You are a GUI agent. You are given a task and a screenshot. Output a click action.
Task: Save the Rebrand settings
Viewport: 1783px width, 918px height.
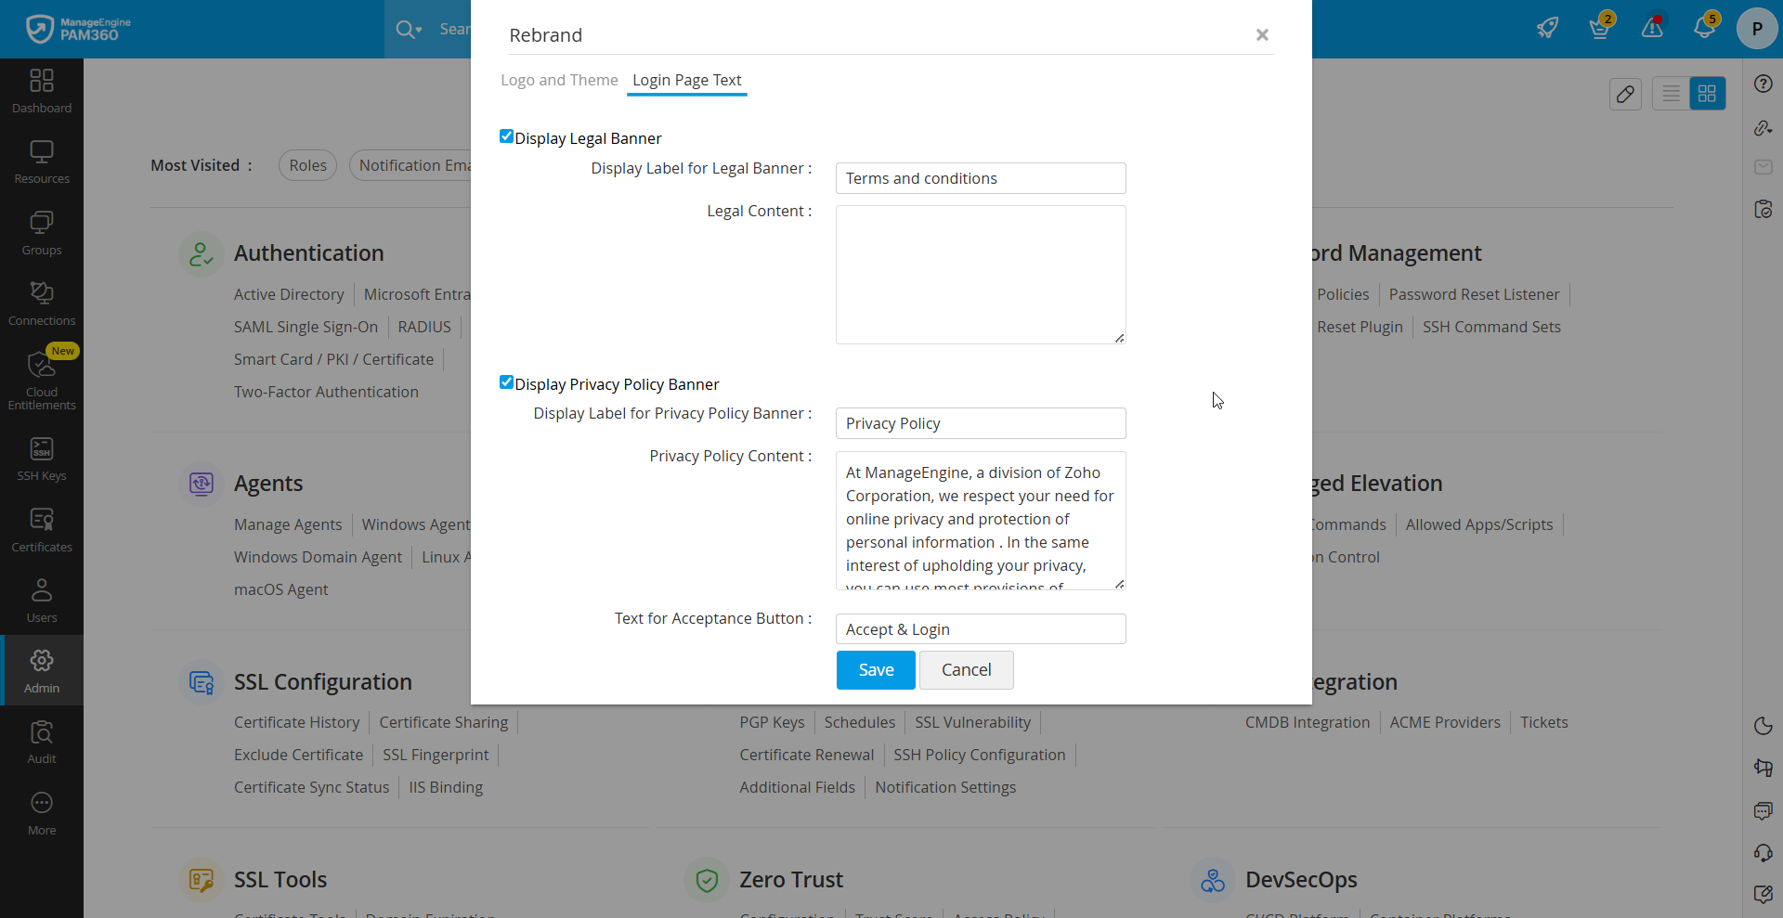[875, 669]
